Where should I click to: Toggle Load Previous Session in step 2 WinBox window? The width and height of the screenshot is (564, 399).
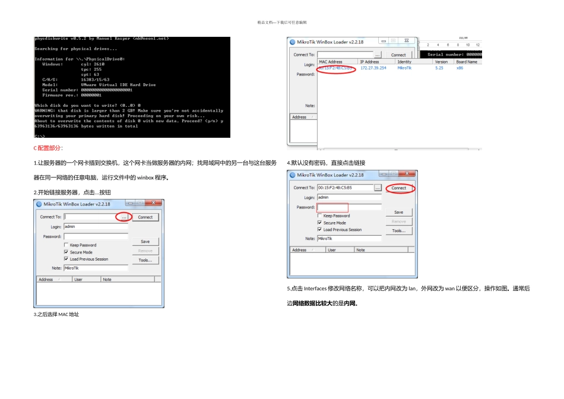coord(66,259)
